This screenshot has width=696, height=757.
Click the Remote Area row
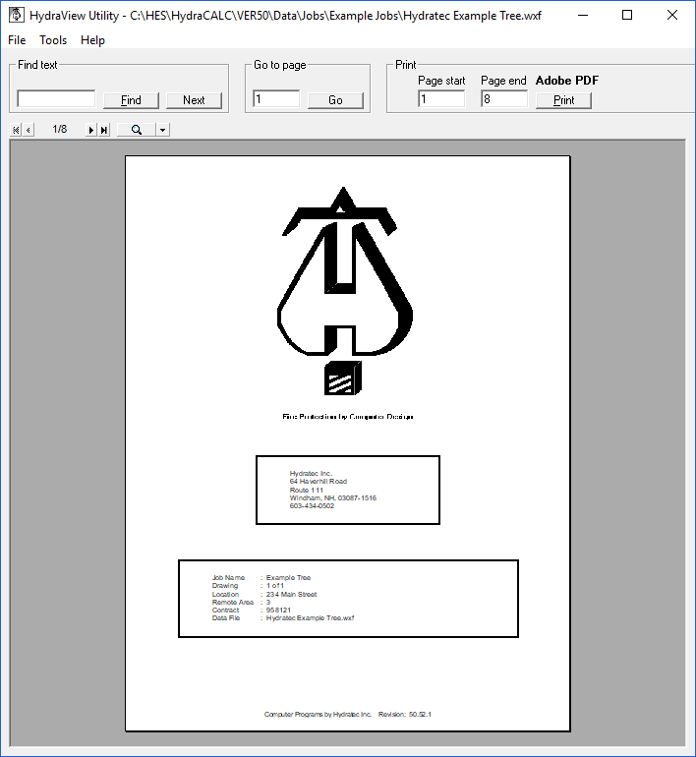(241, 602)
